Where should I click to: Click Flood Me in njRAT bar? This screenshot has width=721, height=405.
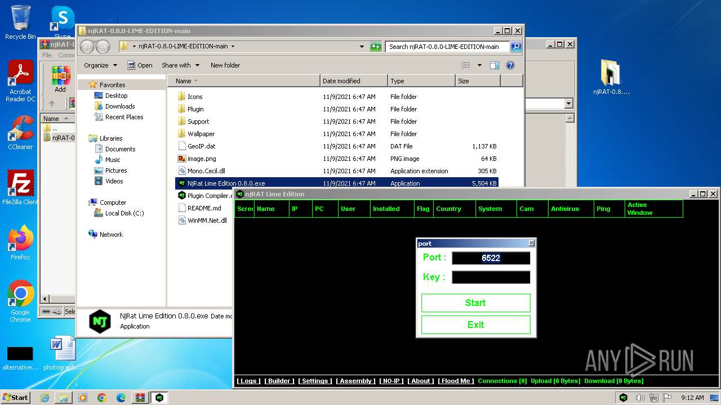tap(456, 381)
